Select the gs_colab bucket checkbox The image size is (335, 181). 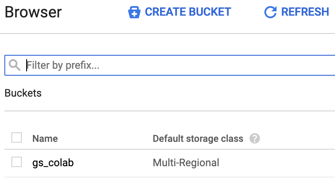[17, 163]
